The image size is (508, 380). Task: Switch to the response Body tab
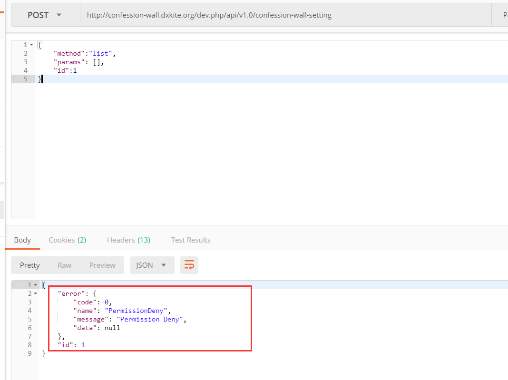(22, 240)
